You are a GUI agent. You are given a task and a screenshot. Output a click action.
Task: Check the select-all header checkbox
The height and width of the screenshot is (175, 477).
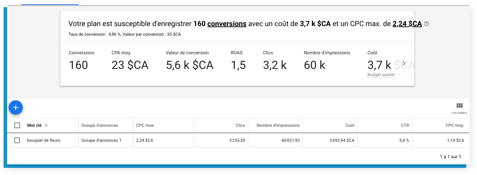tap(17, 125)
